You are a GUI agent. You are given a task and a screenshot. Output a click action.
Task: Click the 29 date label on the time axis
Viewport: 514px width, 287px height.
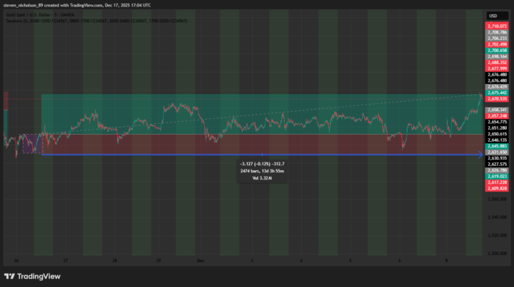pos(158,261)
